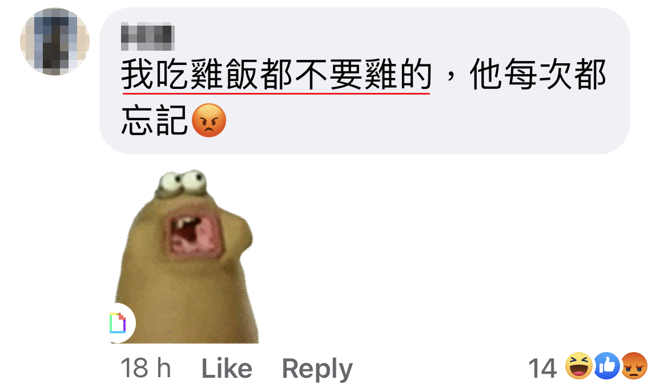Click the blurred commenter name

[x=147, y=37]
